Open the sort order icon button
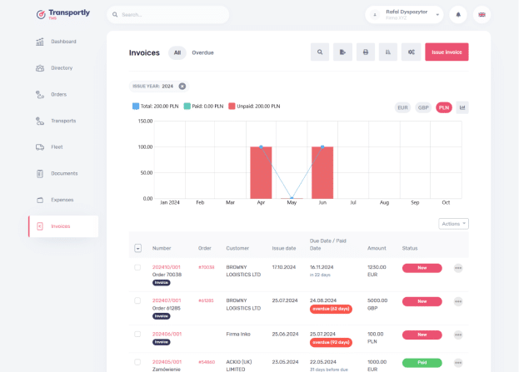 (x=388, y=52)
